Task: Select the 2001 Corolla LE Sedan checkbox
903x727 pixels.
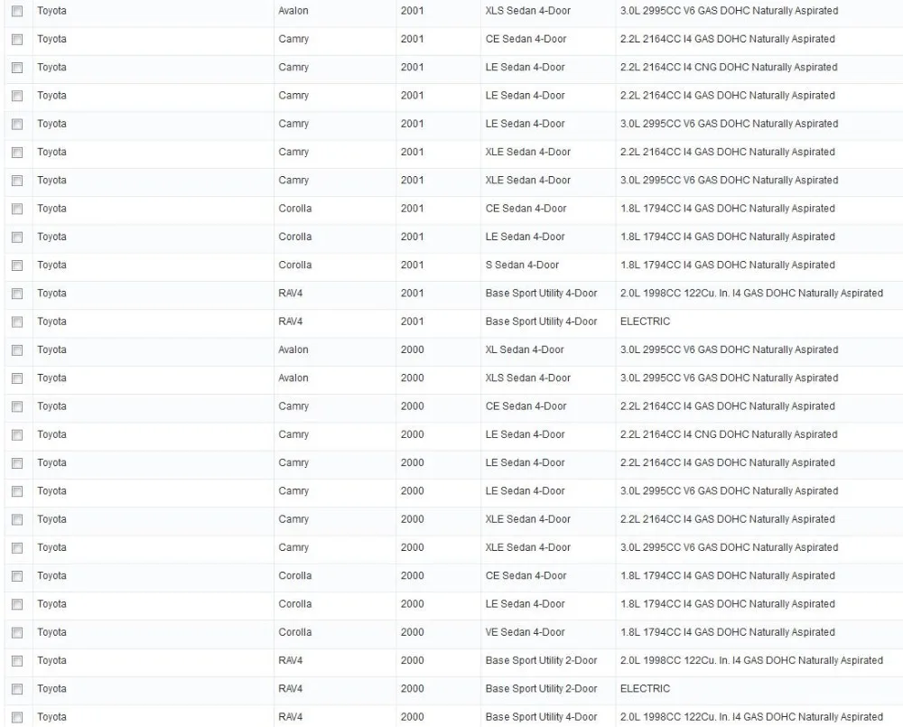Action: pos(17,237)
